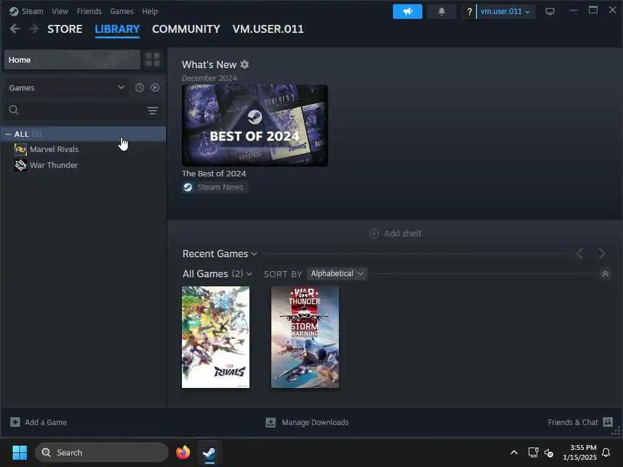This screenshot has height=467, width=623.
Task: Sort library by recent activity clock icon
Action: click(139, 88)
